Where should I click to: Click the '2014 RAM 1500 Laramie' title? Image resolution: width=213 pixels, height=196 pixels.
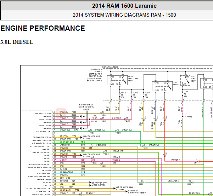pyautogui.click(x=124, y=6)
